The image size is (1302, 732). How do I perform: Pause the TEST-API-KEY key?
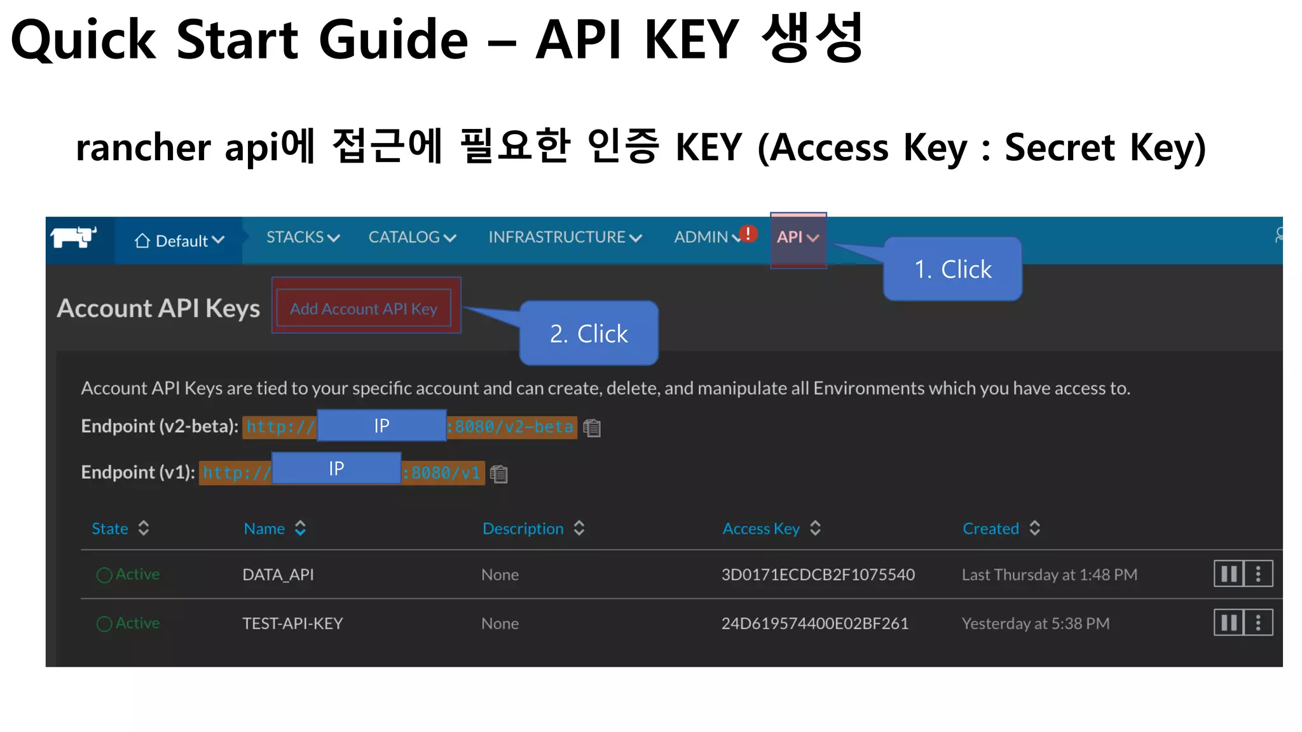click(1228, 623)
